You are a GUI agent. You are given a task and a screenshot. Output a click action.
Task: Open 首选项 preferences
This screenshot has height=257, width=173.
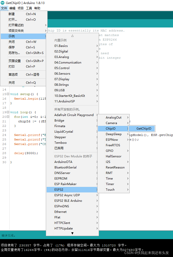point(24,75)
